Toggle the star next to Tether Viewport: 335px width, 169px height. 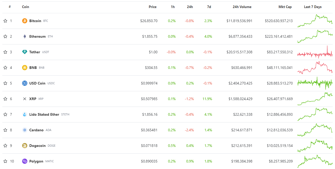tap(5, 52)
